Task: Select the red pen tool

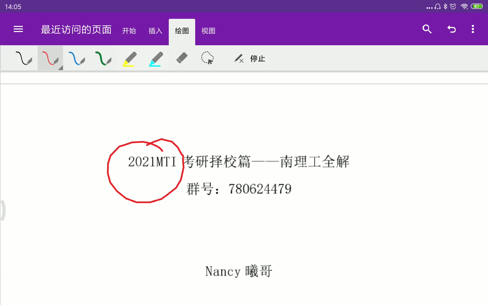Action: 50,58
